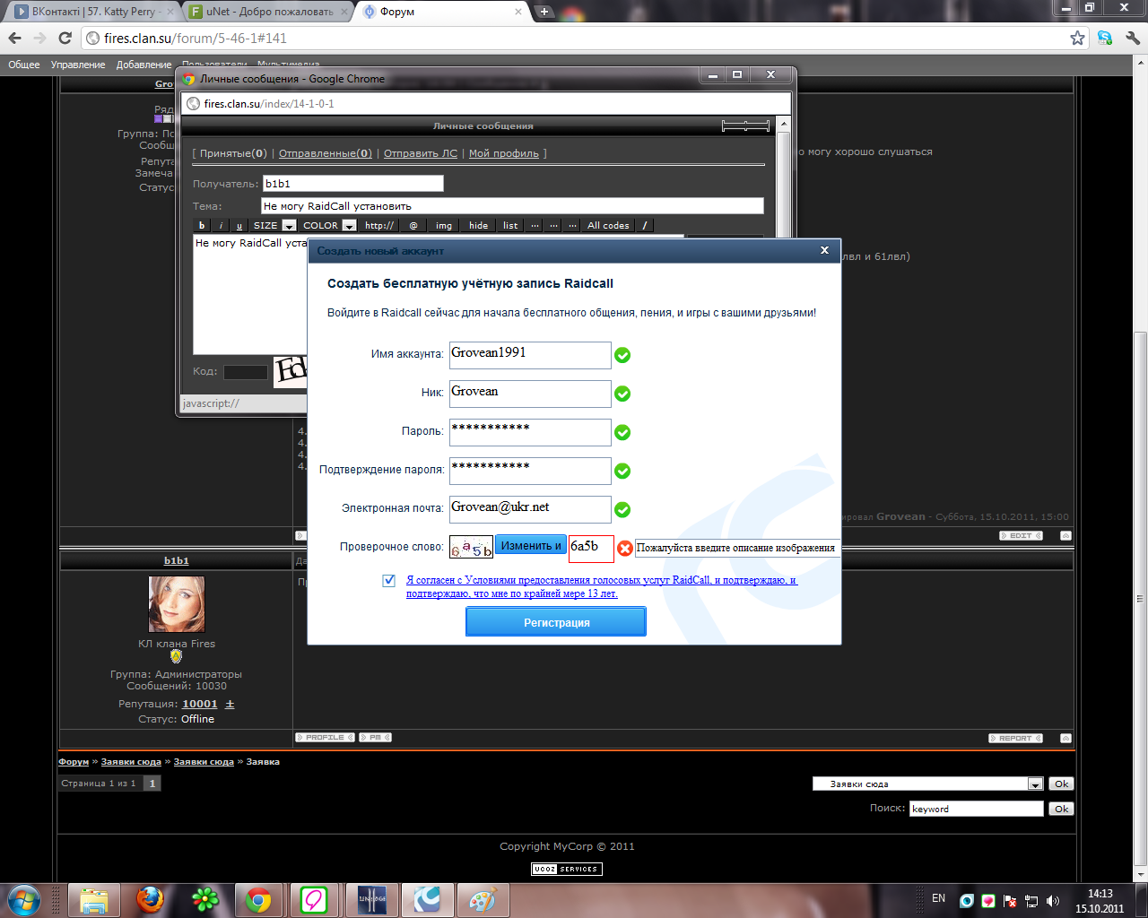Click the underline 'u' formatting button
The width and height of the screenshot is (1148, 918).
pos(239,225)
